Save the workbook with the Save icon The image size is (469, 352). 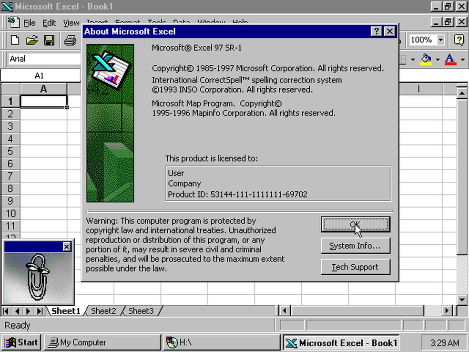click(x=49, y=40)
